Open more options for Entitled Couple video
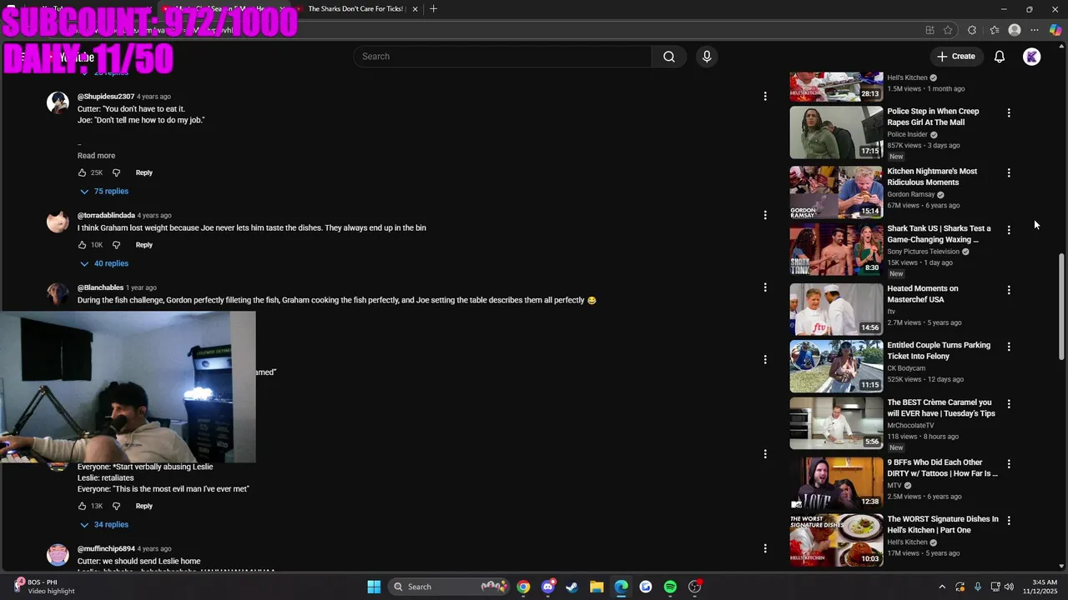 1009,347
